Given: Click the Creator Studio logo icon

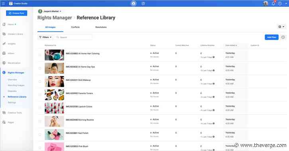Looking at the screenshot, I should [11, 3].
